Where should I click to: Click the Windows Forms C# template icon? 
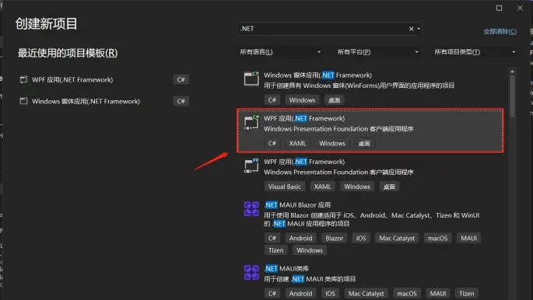click(x=251, y=78)
